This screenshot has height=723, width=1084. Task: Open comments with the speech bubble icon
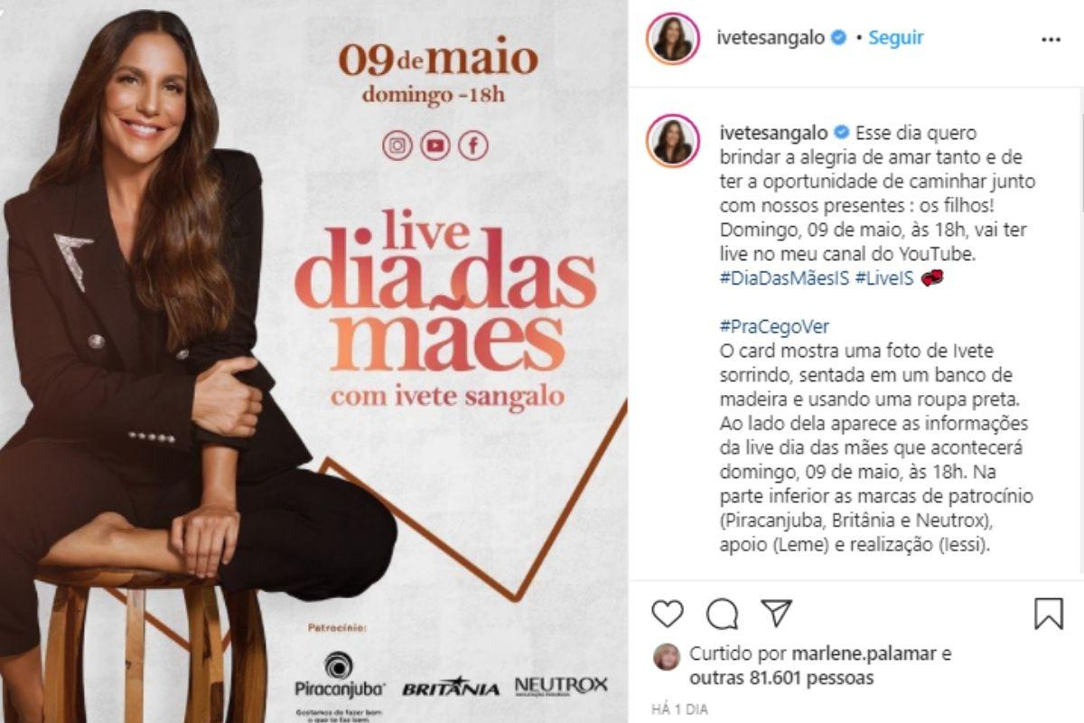click(x=722, y=614)
